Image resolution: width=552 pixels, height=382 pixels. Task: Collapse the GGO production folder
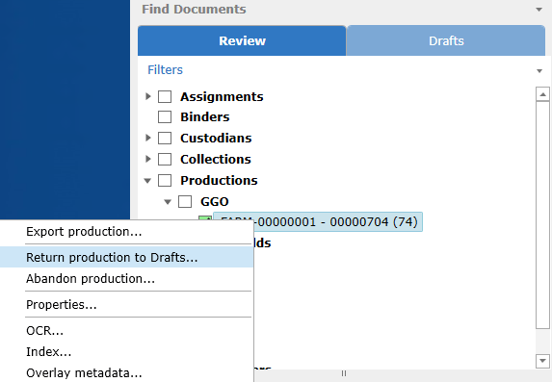pyautogui.click(x=168, y=202)
